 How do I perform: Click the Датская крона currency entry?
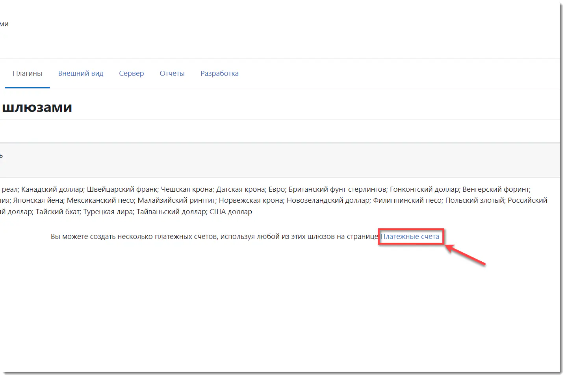click(240, 189)
